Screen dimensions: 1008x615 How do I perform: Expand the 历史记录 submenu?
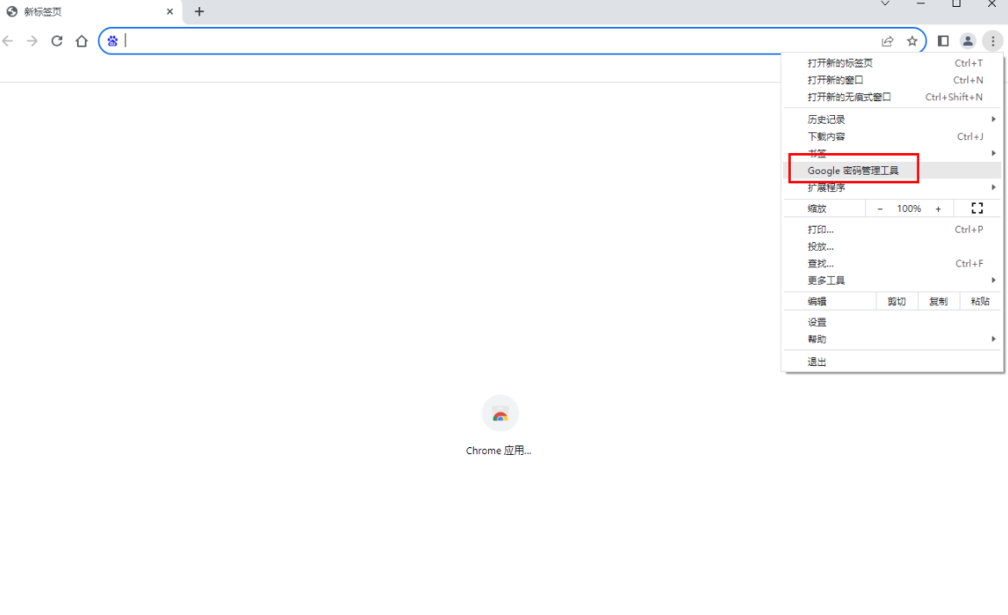pyautogui.click(x=892, y=119)
